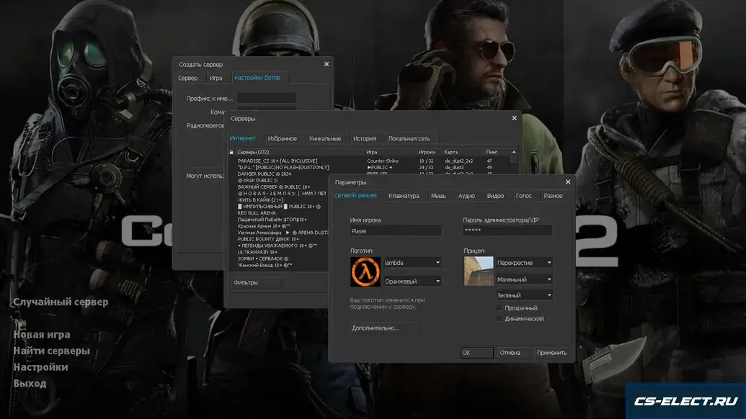Open the Интернет tab in Серверы window
The image size is (746, 419).
[243, 138]
